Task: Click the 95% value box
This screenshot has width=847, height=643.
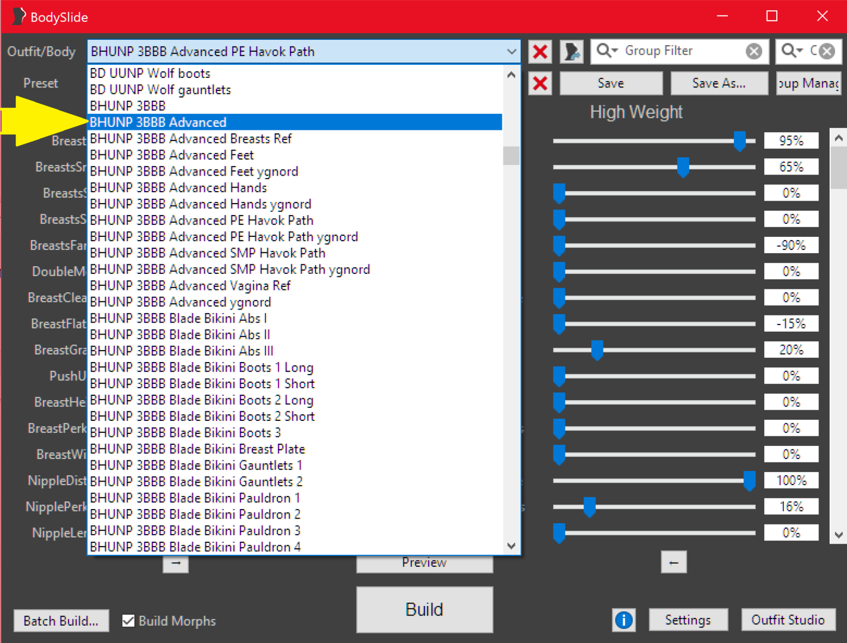Action: (x=791, y=141)
